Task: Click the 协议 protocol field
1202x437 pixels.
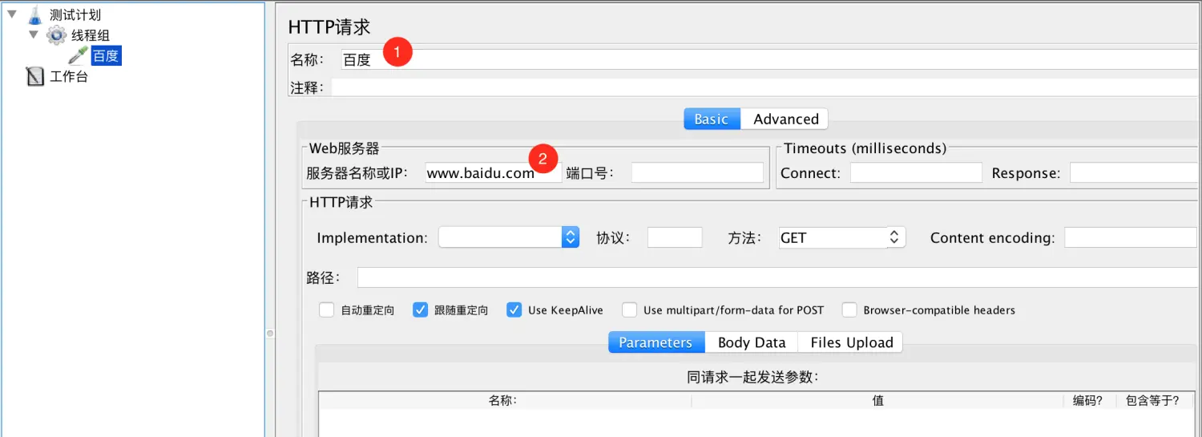Action: [675, 237]
